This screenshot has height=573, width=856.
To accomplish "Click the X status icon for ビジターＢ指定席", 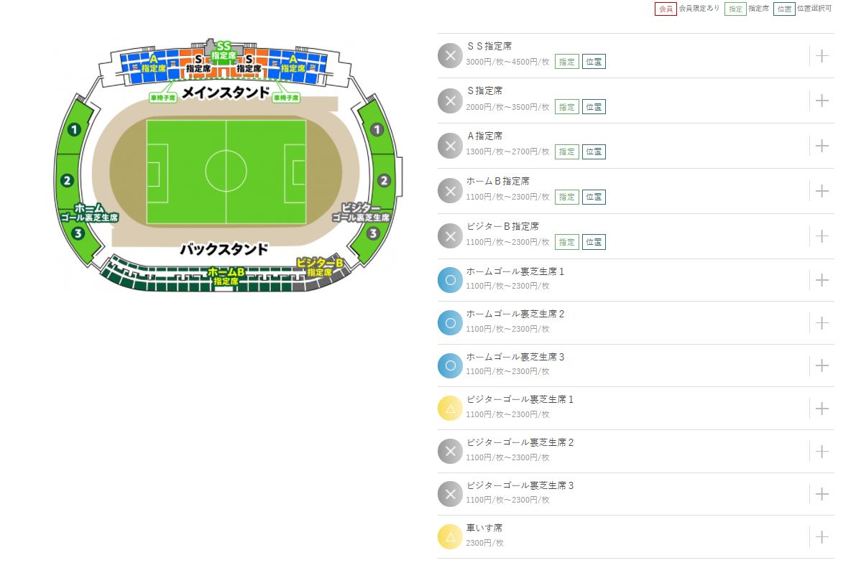I will coord(451,236).
